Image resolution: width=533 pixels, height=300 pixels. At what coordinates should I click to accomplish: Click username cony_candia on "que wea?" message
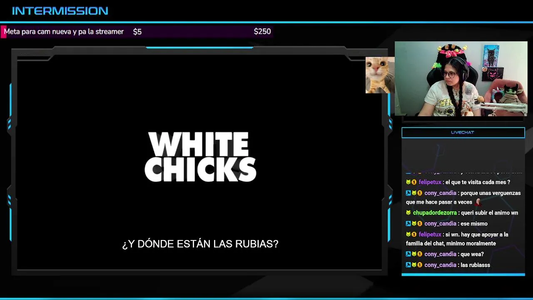440,254
